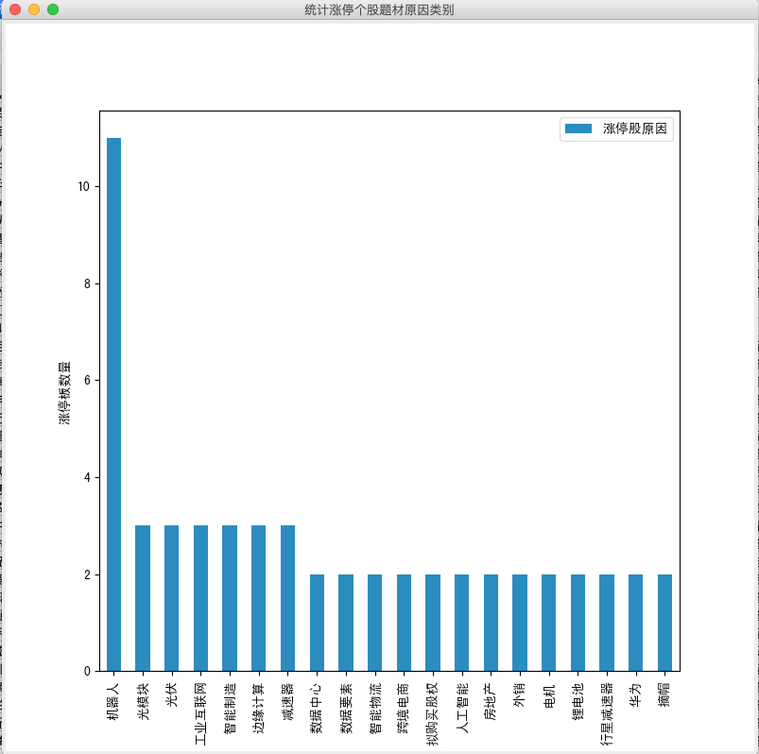
Task: Click the bar above 拟购买股权
Action: tap(433, 623)
